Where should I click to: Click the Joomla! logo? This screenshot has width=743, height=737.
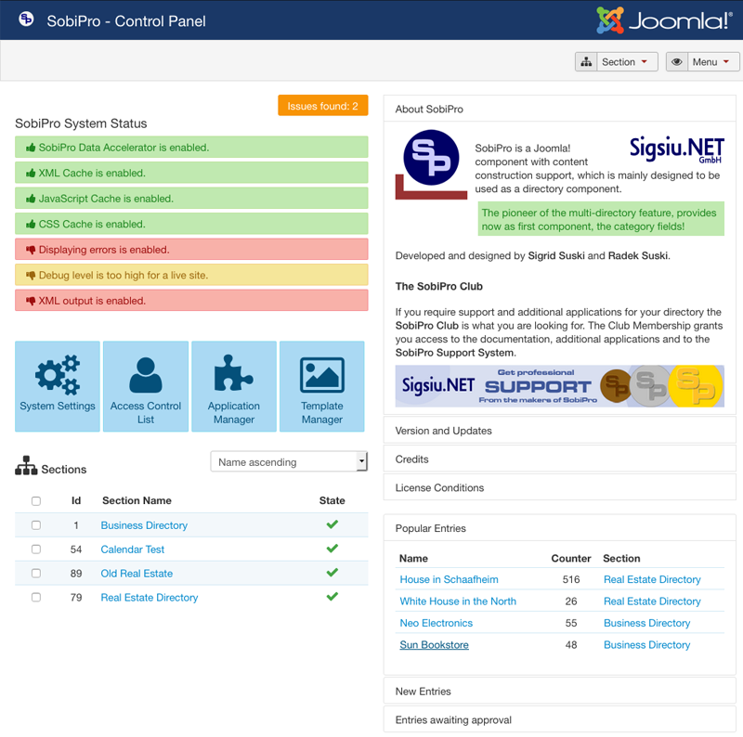(663, 20)
